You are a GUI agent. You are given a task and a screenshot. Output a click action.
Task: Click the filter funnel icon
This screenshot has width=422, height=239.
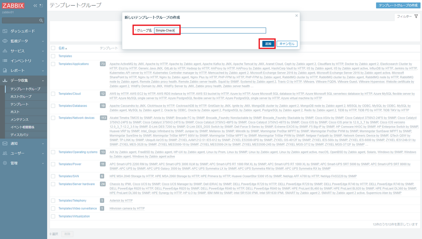[x=416, y=16]
